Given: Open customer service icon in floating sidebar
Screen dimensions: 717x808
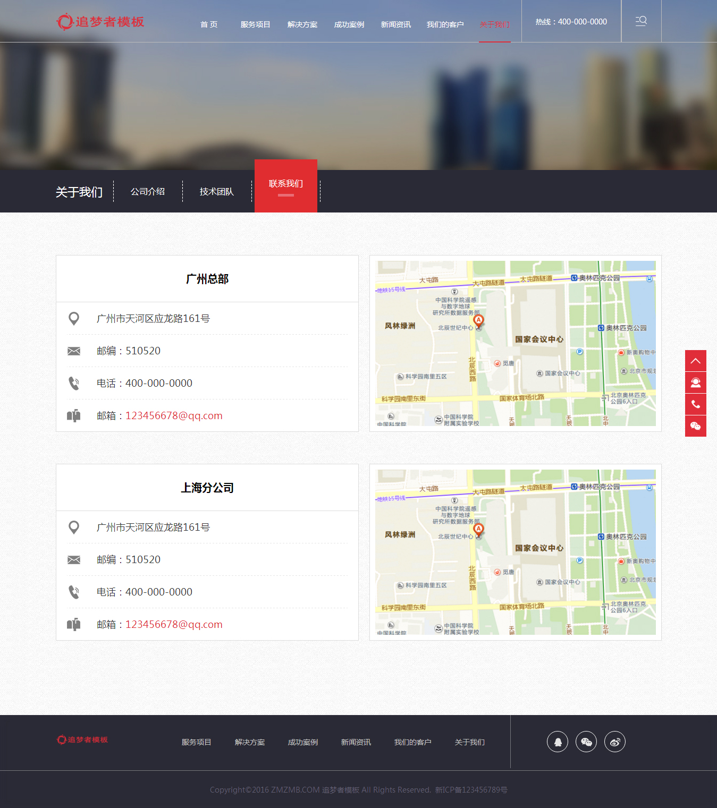Looking at the screenshot, I should coord(695,382).
